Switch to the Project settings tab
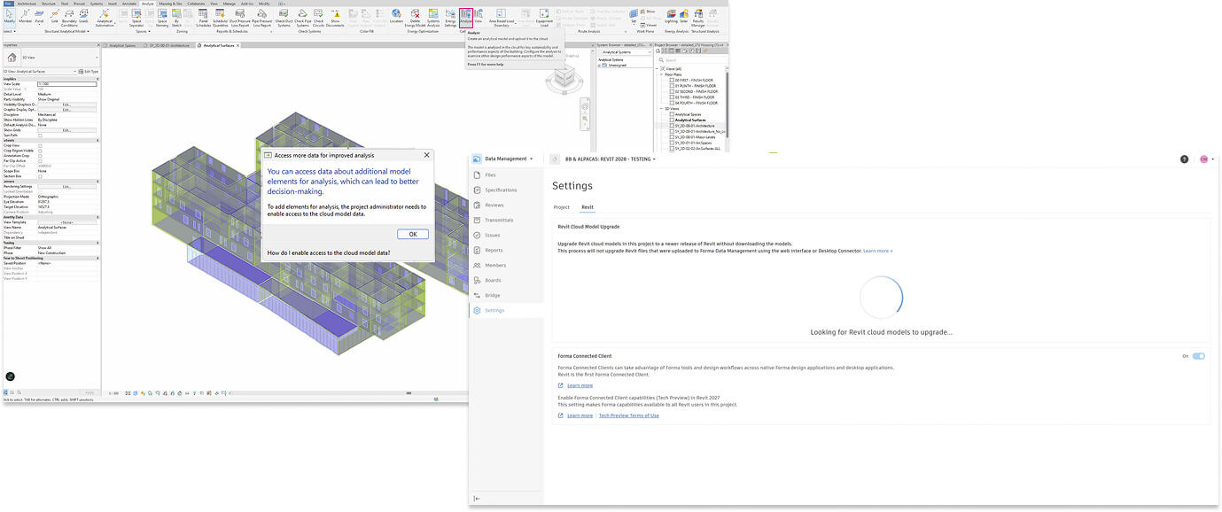The width and height of the screenshot is (1222, 512). (x=561, y=207)
